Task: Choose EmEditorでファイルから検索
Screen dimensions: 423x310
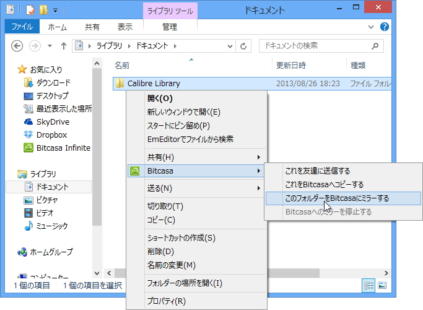Action: point(197,139)
